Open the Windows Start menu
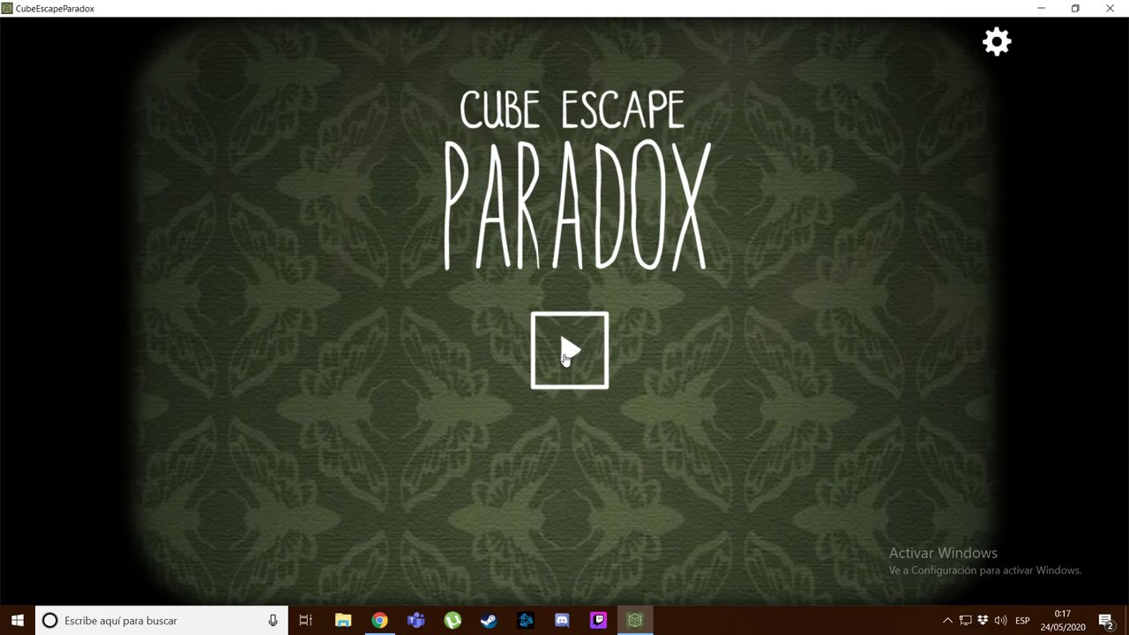 pos(18,621)
